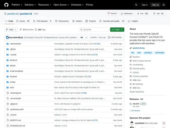Image resolution: width=170 pixels, height=128 pixels.
Task: Open the .goreleaser.yaml file
Action: [17, 109]
